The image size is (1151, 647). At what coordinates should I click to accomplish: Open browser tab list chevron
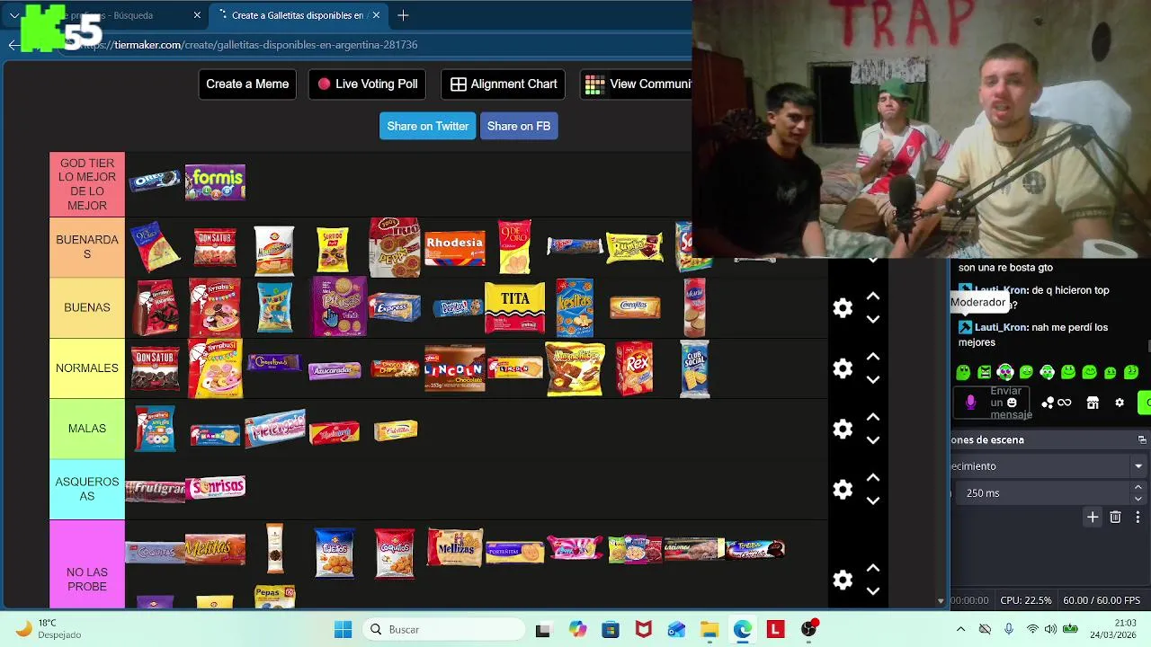(14, 15)
